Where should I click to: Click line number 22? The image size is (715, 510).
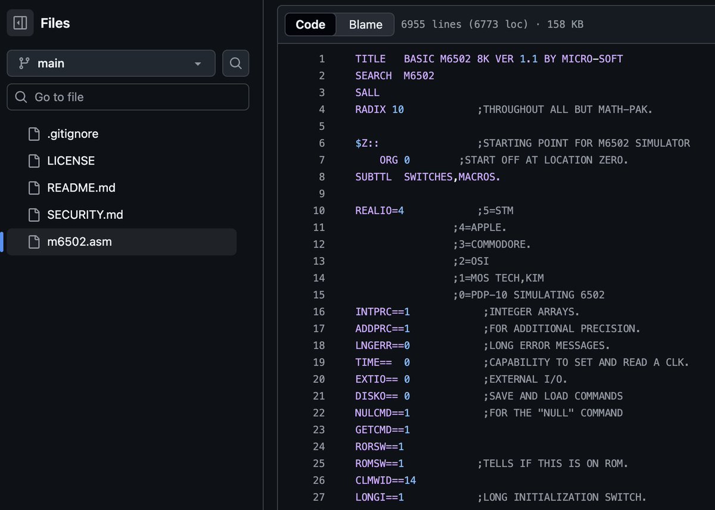(319, 413)
